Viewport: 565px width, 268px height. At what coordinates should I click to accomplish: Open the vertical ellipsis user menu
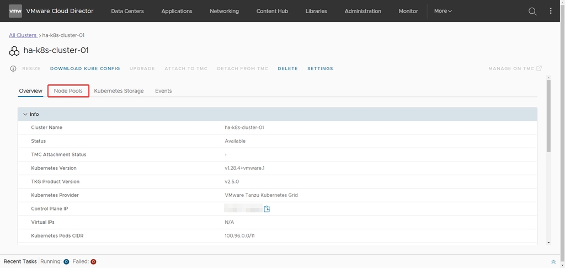coord(550,11)
